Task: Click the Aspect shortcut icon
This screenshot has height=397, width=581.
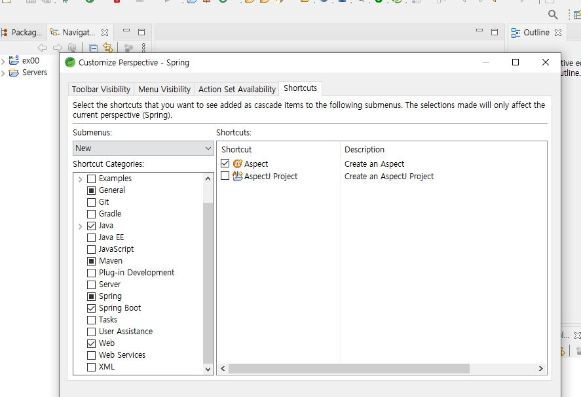Action: click(238, 164)
